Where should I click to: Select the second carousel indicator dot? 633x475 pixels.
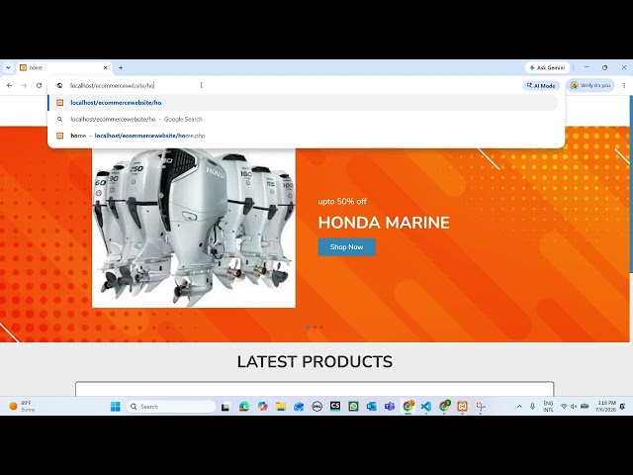point(315,327)
